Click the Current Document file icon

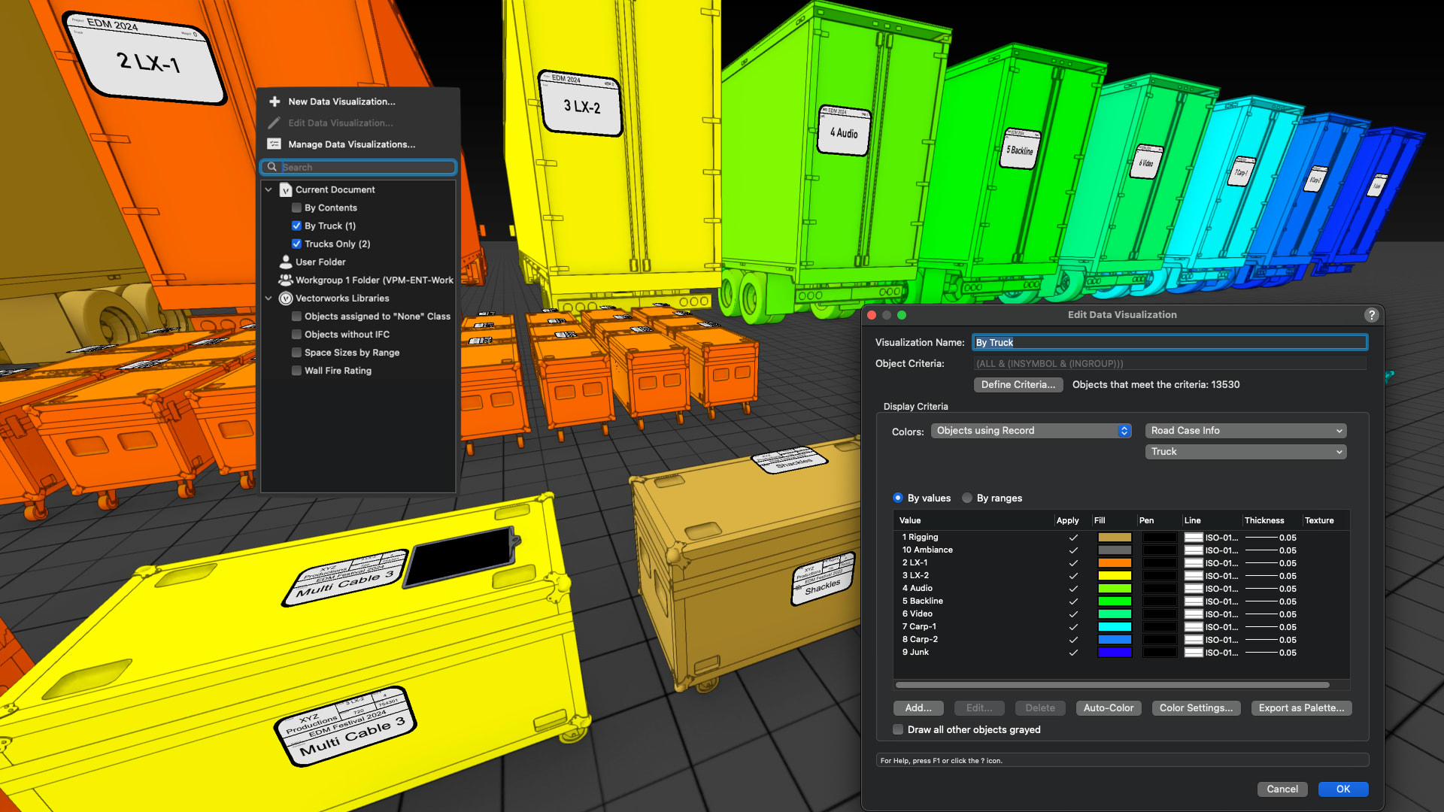click(x=286, y=190)
